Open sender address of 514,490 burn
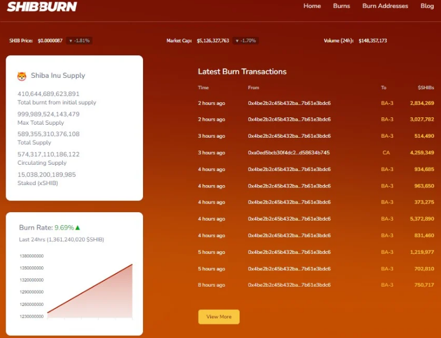Screen dimensions: 441x338 [289, 136]
